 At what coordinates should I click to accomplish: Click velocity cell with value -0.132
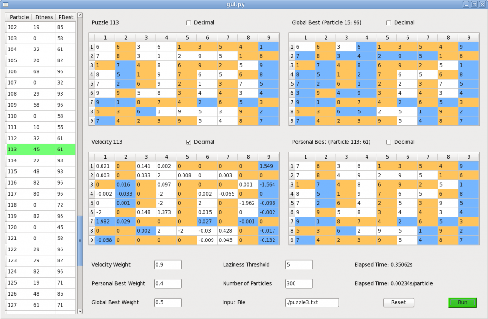click(x=269, y=240)
